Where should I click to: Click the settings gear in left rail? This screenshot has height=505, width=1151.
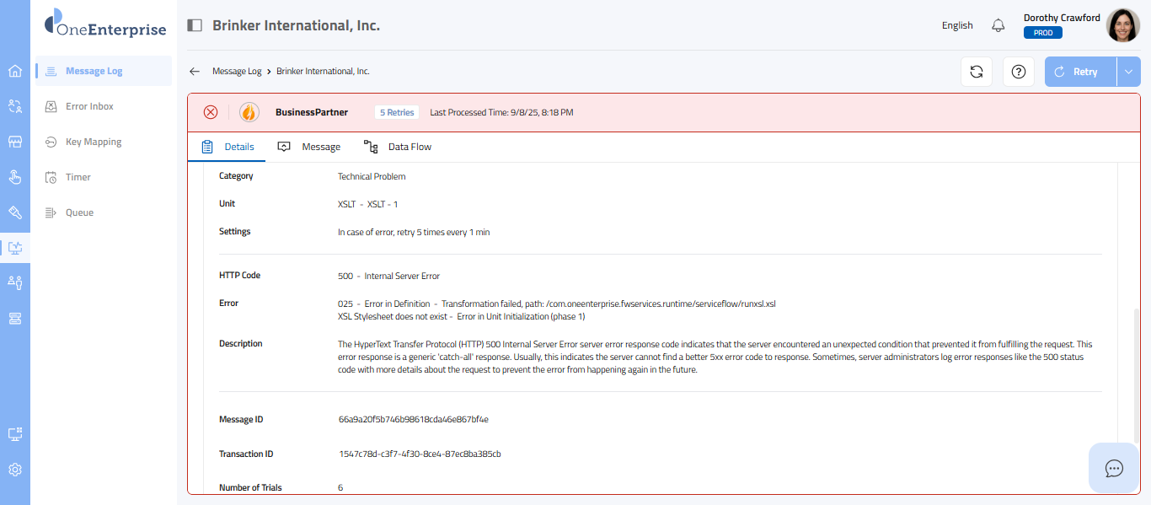pyautogui.click(x=15, y=470)
